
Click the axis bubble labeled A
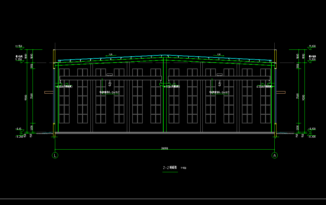275,155
